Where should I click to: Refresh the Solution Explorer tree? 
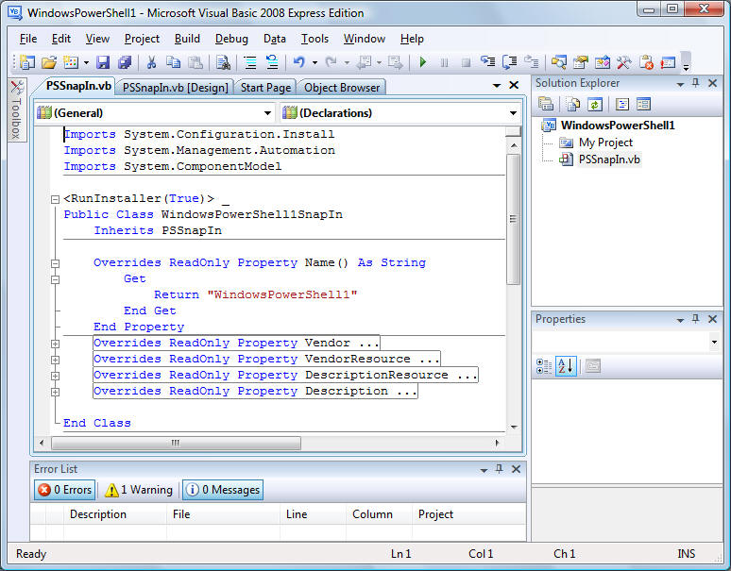coord(595,104)
